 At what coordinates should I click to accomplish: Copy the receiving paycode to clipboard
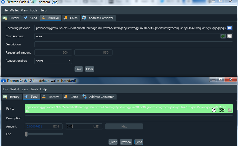click(230, 28)
